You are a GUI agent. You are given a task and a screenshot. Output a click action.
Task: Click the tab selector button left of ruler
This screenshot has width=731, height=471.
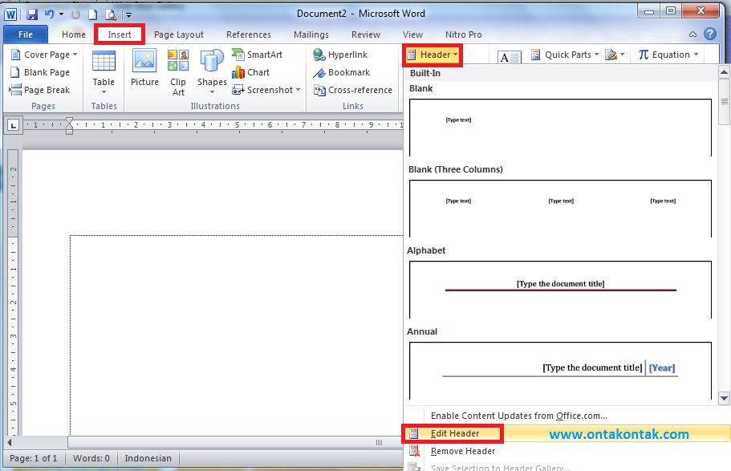click(x=13, y=125)
